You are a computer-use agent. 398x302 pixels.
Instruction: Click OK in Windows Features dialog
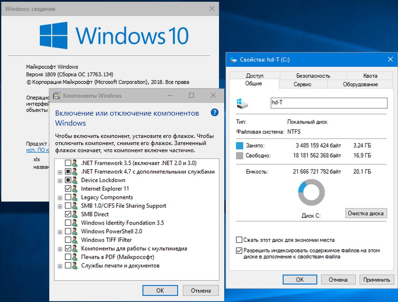pos(160,291)
